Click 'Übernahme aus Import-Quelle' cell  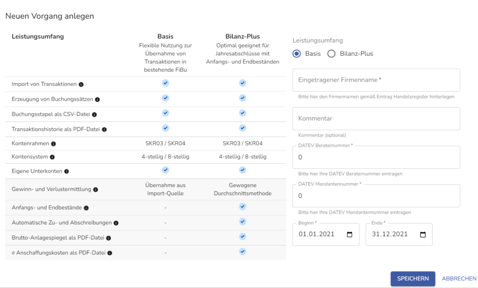pos(165,189)
